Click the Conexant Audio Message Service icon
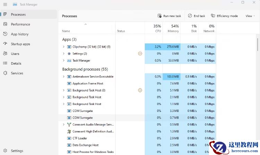The height and width of the screenshot is (155, 260). coord(69,124)
